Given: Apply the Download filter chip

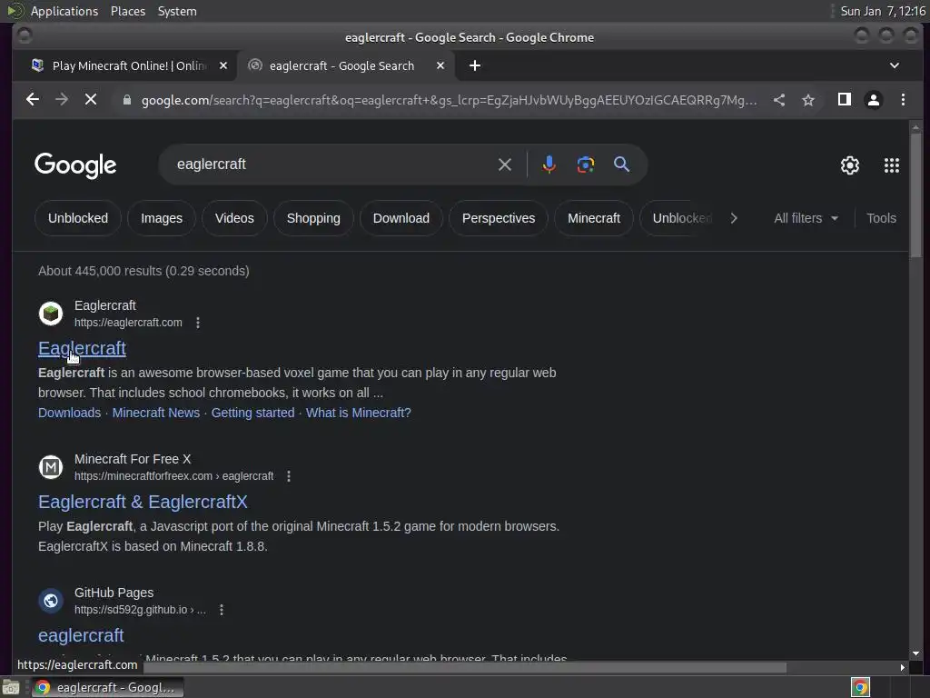Looking at the screenshot, I should point(401,218).
